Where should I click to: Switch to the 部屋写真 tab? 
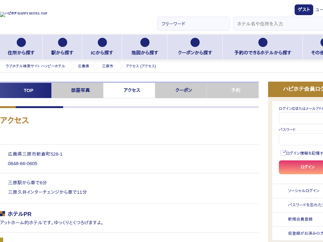78,90
